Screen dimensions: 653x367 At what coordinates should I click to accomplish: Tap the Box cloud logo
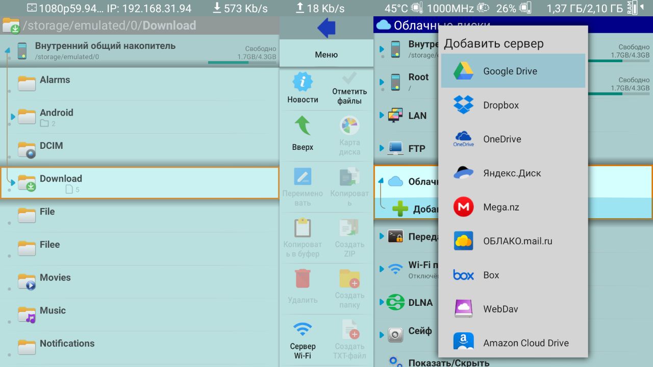point(463,275)
